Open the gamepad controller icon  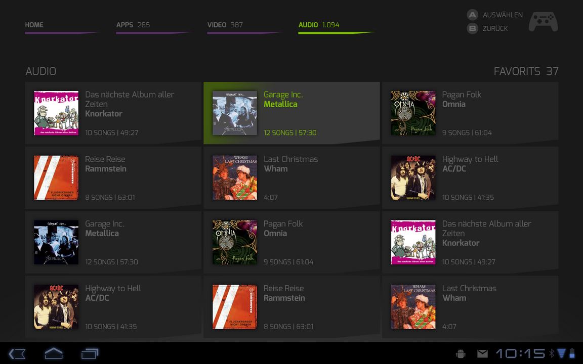(x=543, y=22)
